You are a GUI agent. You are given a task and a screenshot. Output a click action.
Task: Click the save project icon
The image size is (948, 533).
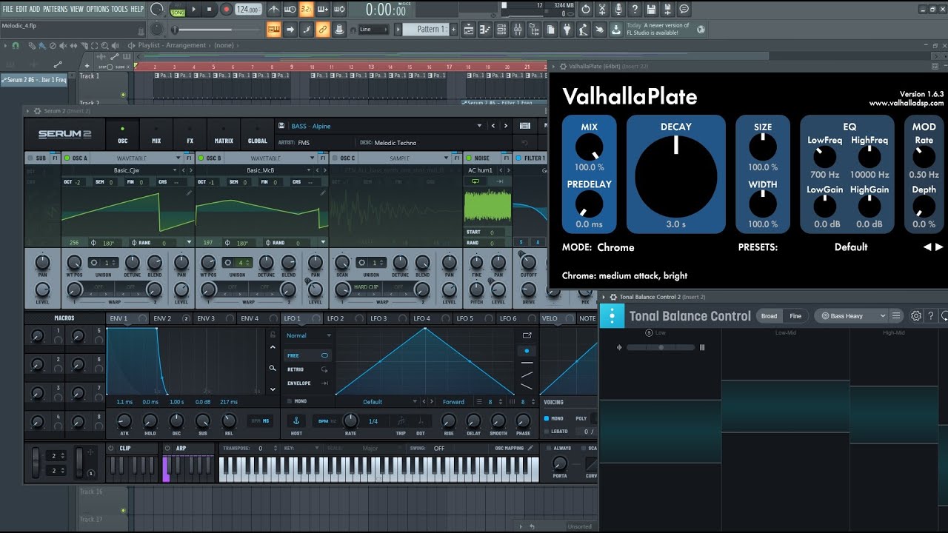coord(652,9)
